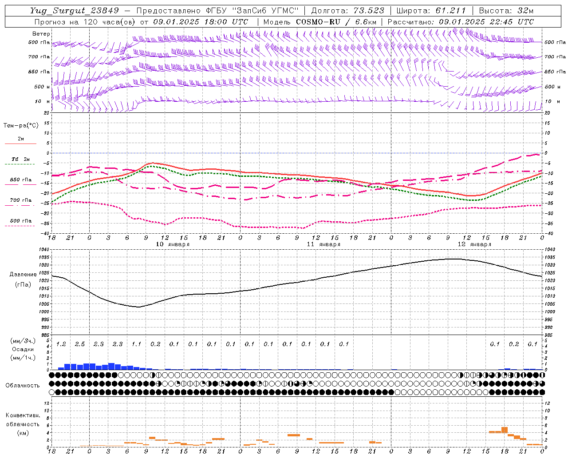Viewport: 568px width, 455px height.
Task: Click the right 1000 pressure axis value
Action: point(549,312)
